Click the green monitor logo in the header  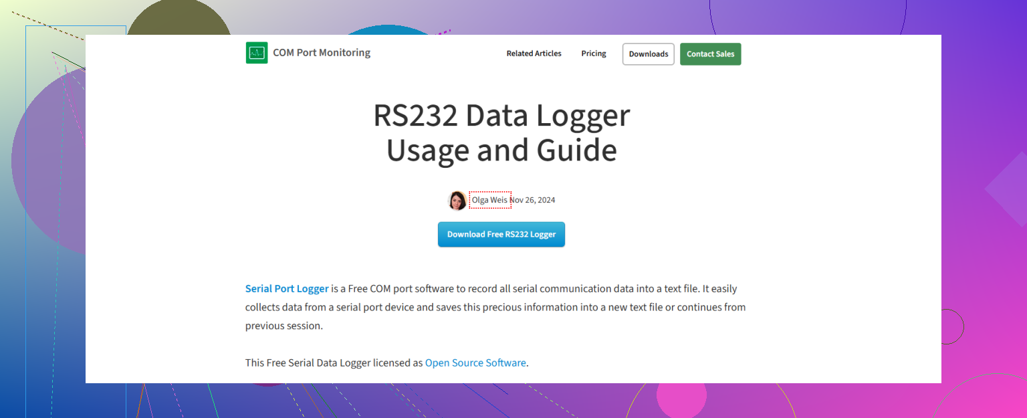tap(256, 52)
